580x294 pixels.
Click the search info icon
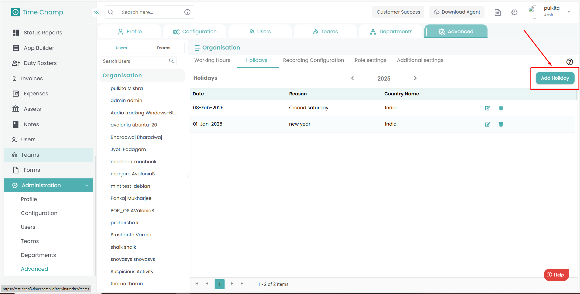[187, 12]
